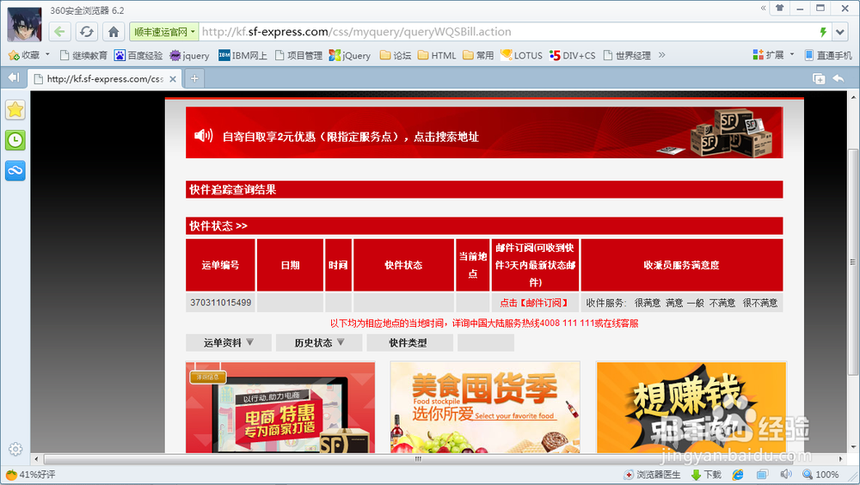This screenshot has width=860, height=485.
Task: Expand the 历史状态 tab
Action: [319, 342]
